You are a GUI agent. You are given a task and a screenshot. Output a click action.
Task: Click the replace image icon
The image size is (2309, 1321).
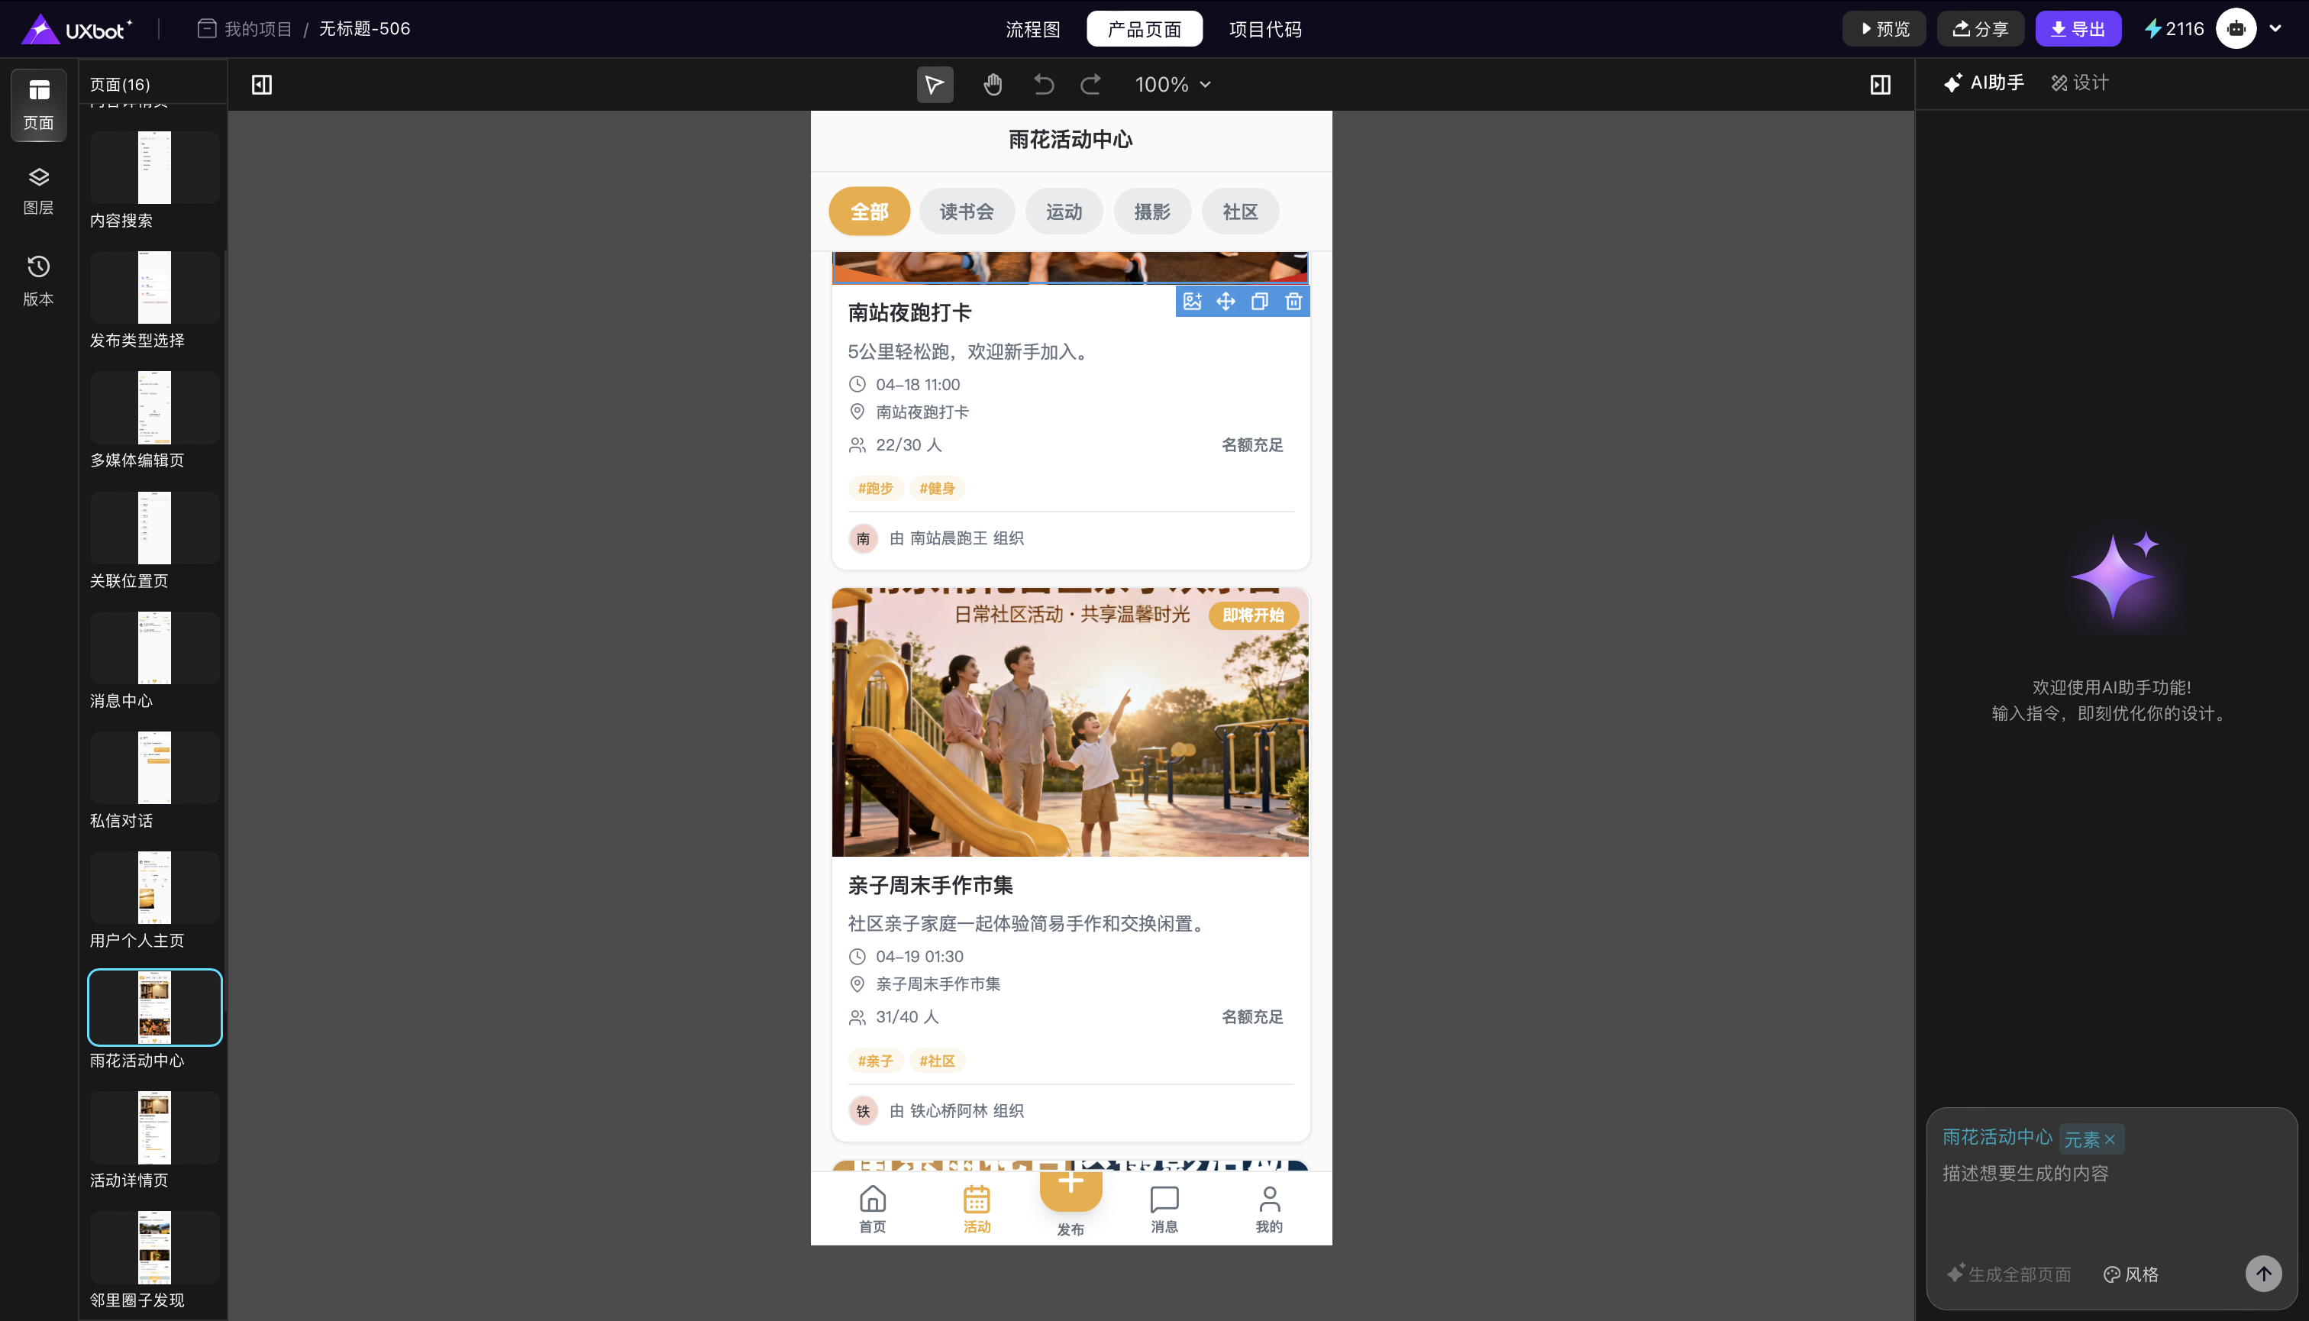point(1192,301)
